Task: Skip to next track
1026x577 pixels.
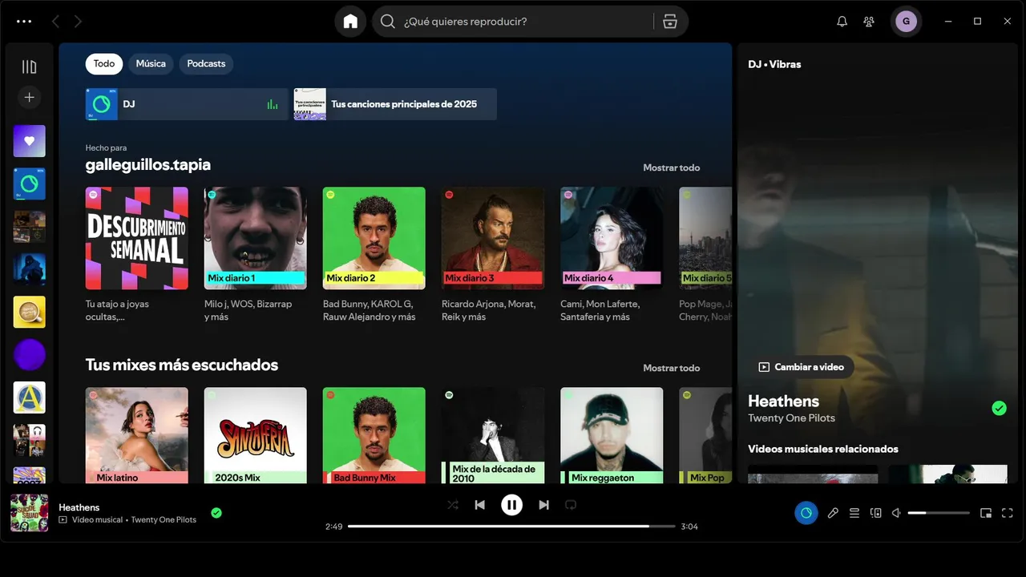Action: [543, 505]
